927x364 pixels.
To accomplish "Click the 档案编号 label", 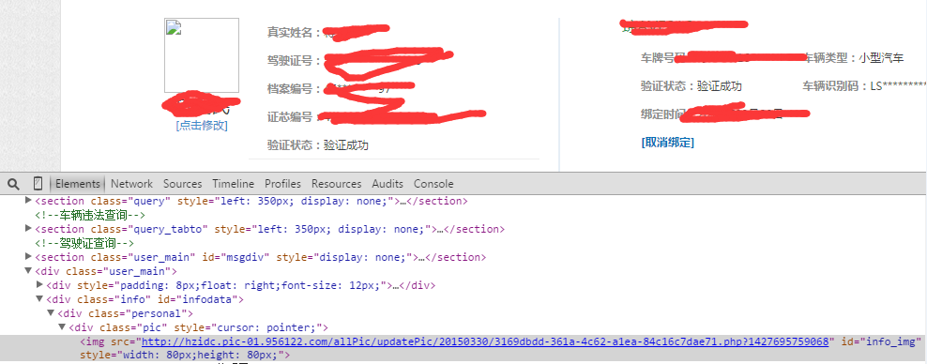I will coord(292,88).
